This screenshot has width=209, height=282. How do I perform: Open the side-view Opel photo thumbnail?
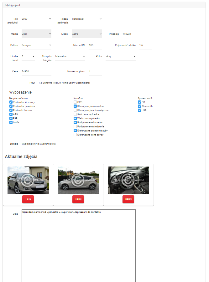78,180
